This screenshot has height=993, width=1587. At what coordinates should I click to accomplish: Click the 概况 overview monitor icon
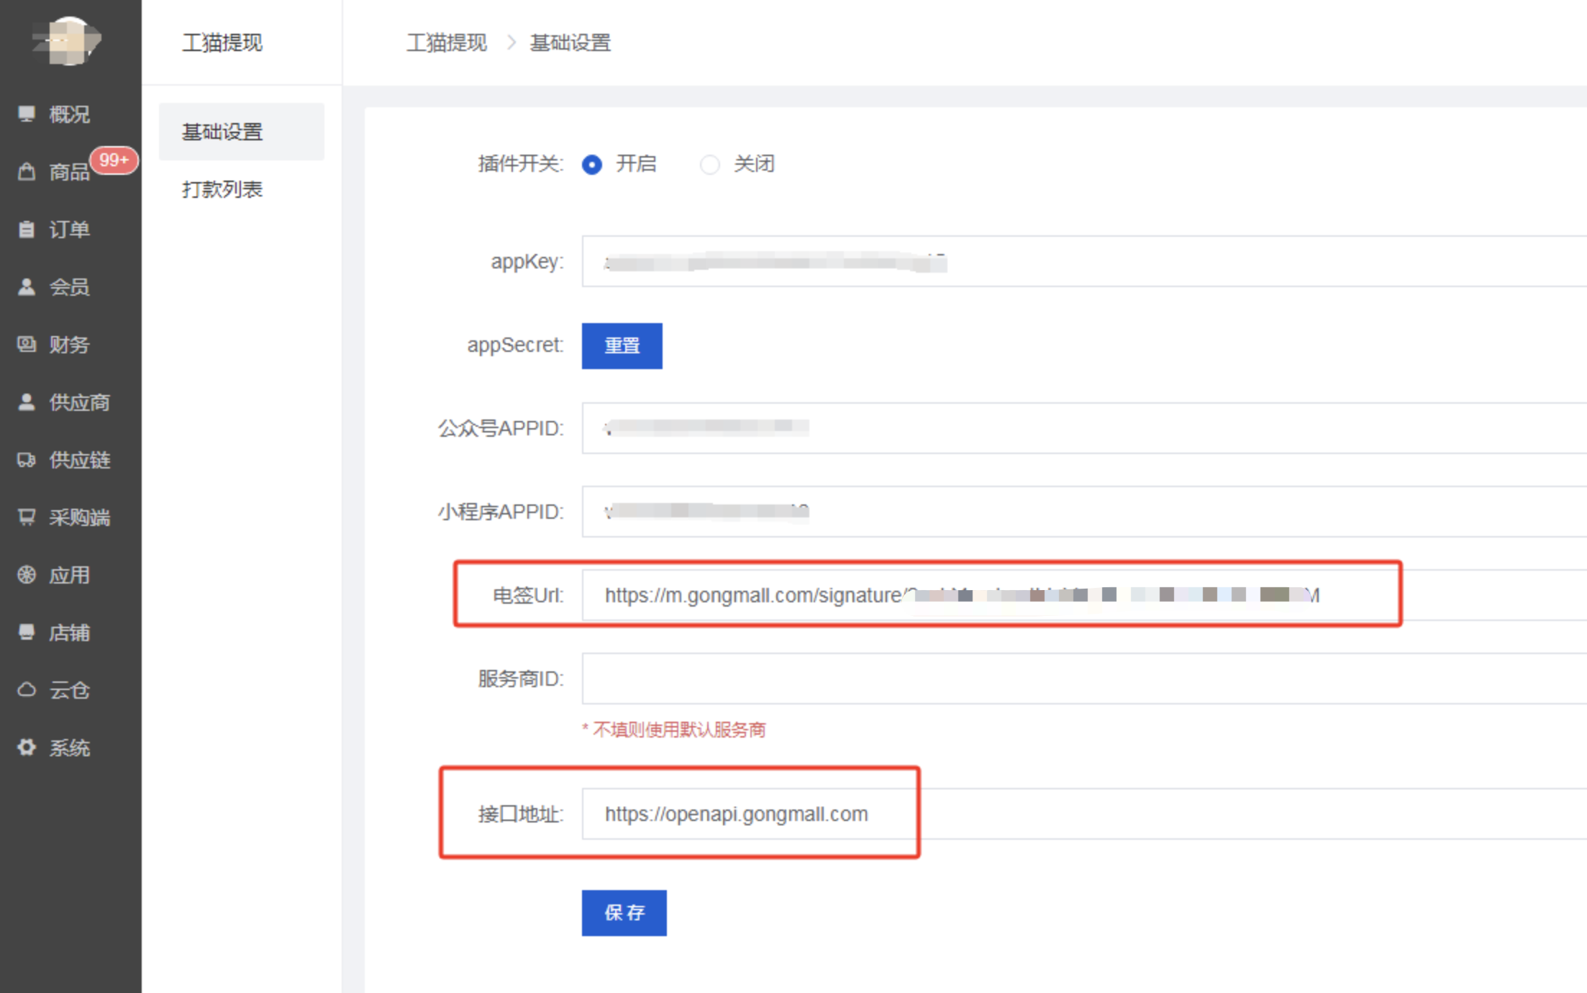tap(27, 114)
